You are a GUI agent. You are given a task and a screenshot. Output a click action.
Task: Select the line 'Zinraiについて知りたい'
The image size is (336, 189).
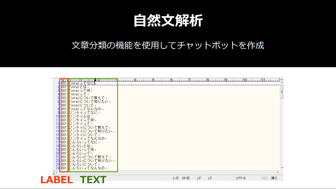click(89, 102)
